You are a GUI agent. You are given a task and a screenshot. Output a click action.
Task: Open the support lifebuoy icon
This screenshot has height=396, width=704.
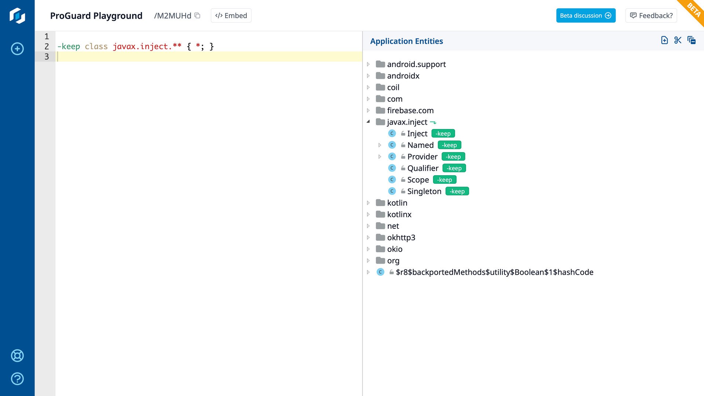click(17, 356)
